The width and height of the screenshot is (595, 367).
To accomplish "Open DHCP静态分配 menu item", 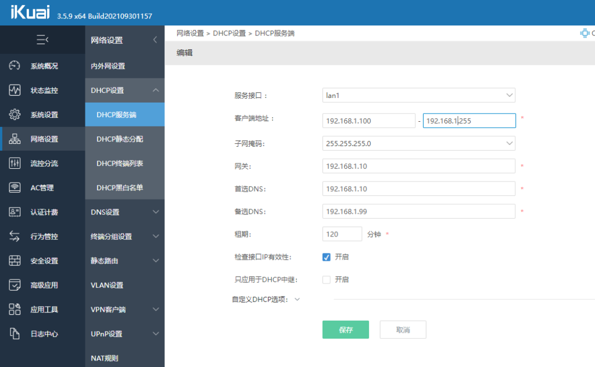I will (120, 139).
